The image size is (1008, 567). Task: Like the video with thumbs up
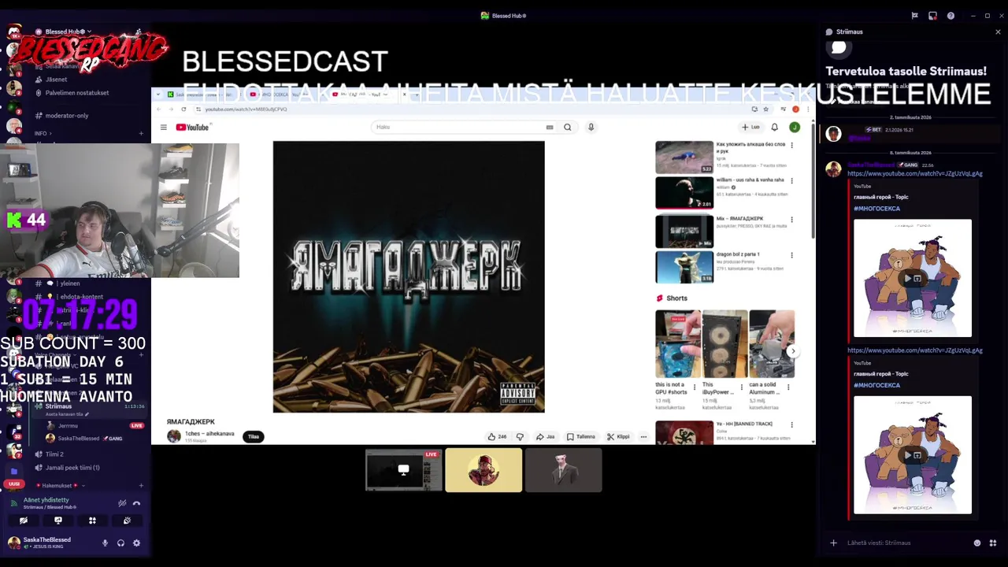pos(496,436)
